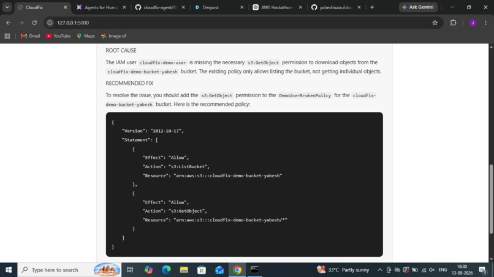Open the Gmail bookmark
This screenshot has width=494, height=277.
(x=30, y=36)
